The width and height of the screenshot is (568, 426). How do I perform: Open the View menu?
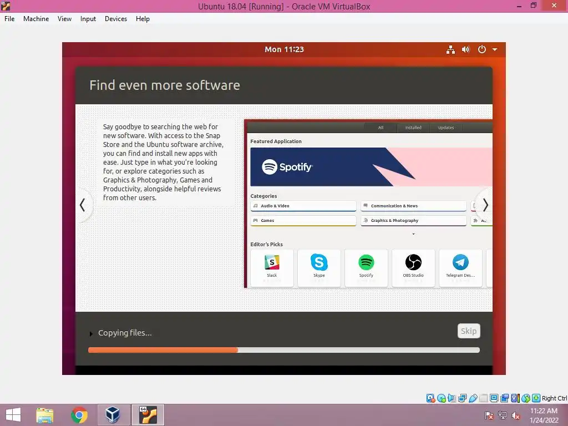coord(64,19)
